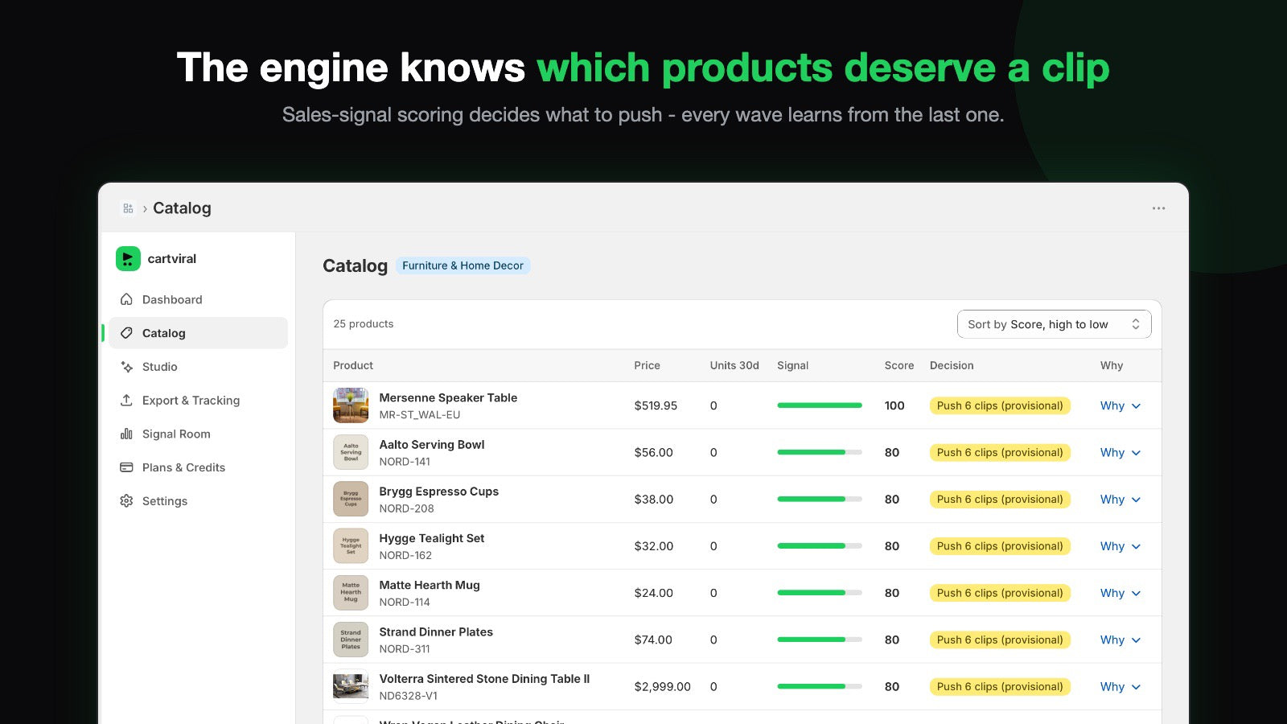Click the Dashboard home icon

(126, 299)
